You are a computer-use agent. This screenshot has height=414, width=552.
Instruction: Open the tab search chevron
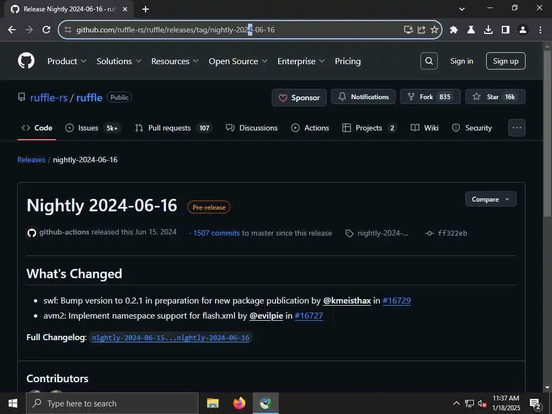click(x=462, y=9)
